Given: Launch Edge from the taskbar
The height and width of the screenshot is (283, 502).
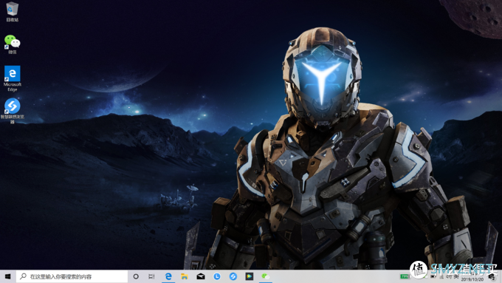Looking at the screenshot, I should 168,276.
